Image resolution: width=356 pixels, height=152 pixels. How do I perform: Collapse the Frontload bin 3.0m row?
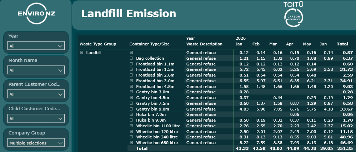click(x=131, y=81)
